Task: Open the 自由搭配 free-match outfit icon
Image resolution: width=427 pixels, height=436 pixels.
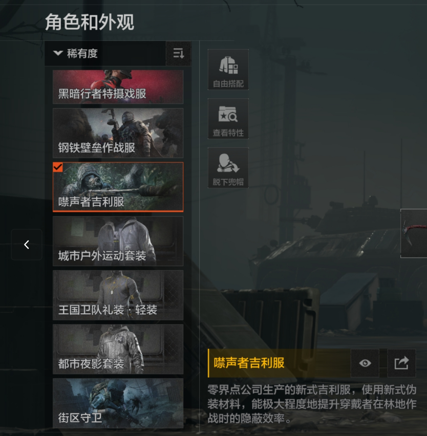Action: pyautogui.click(x=228, y=70)
